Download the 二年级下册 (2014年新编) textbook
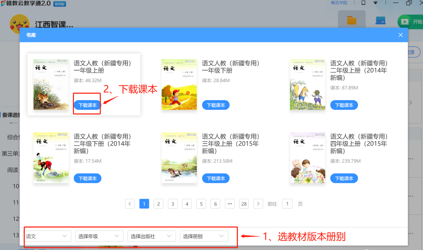This screenshot has width=423, height=250. (87, 179)
